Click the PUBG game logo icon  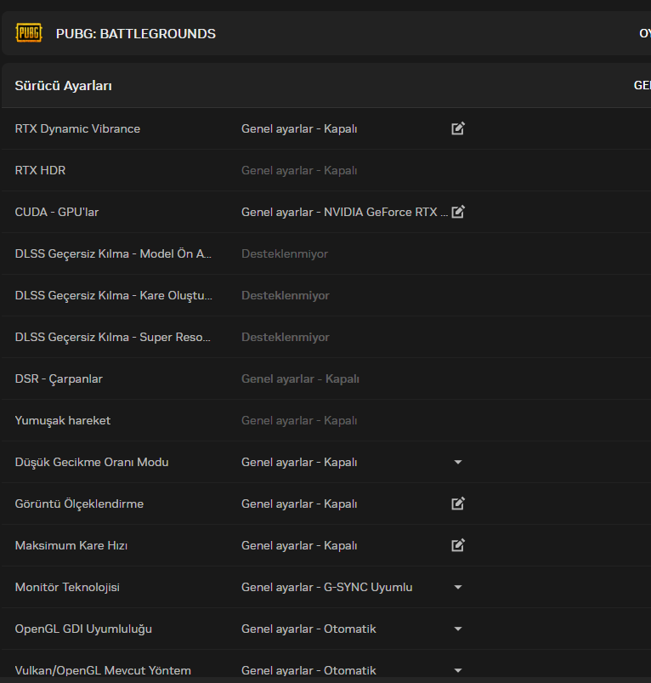coord(29,33)
